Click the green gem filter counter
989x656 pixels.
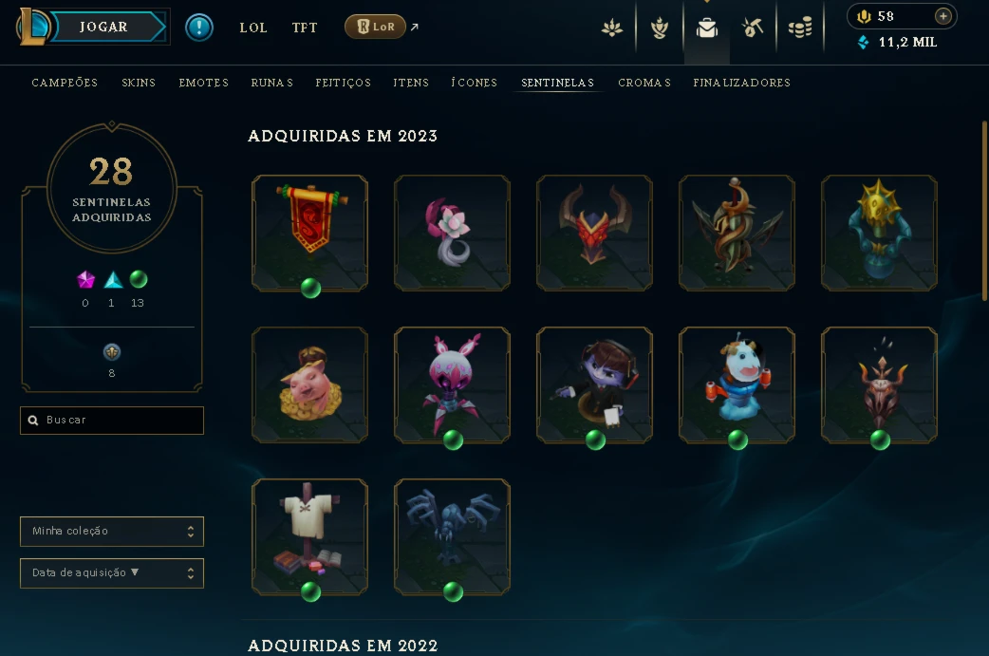pyautogui.click(x=139, y=289)
